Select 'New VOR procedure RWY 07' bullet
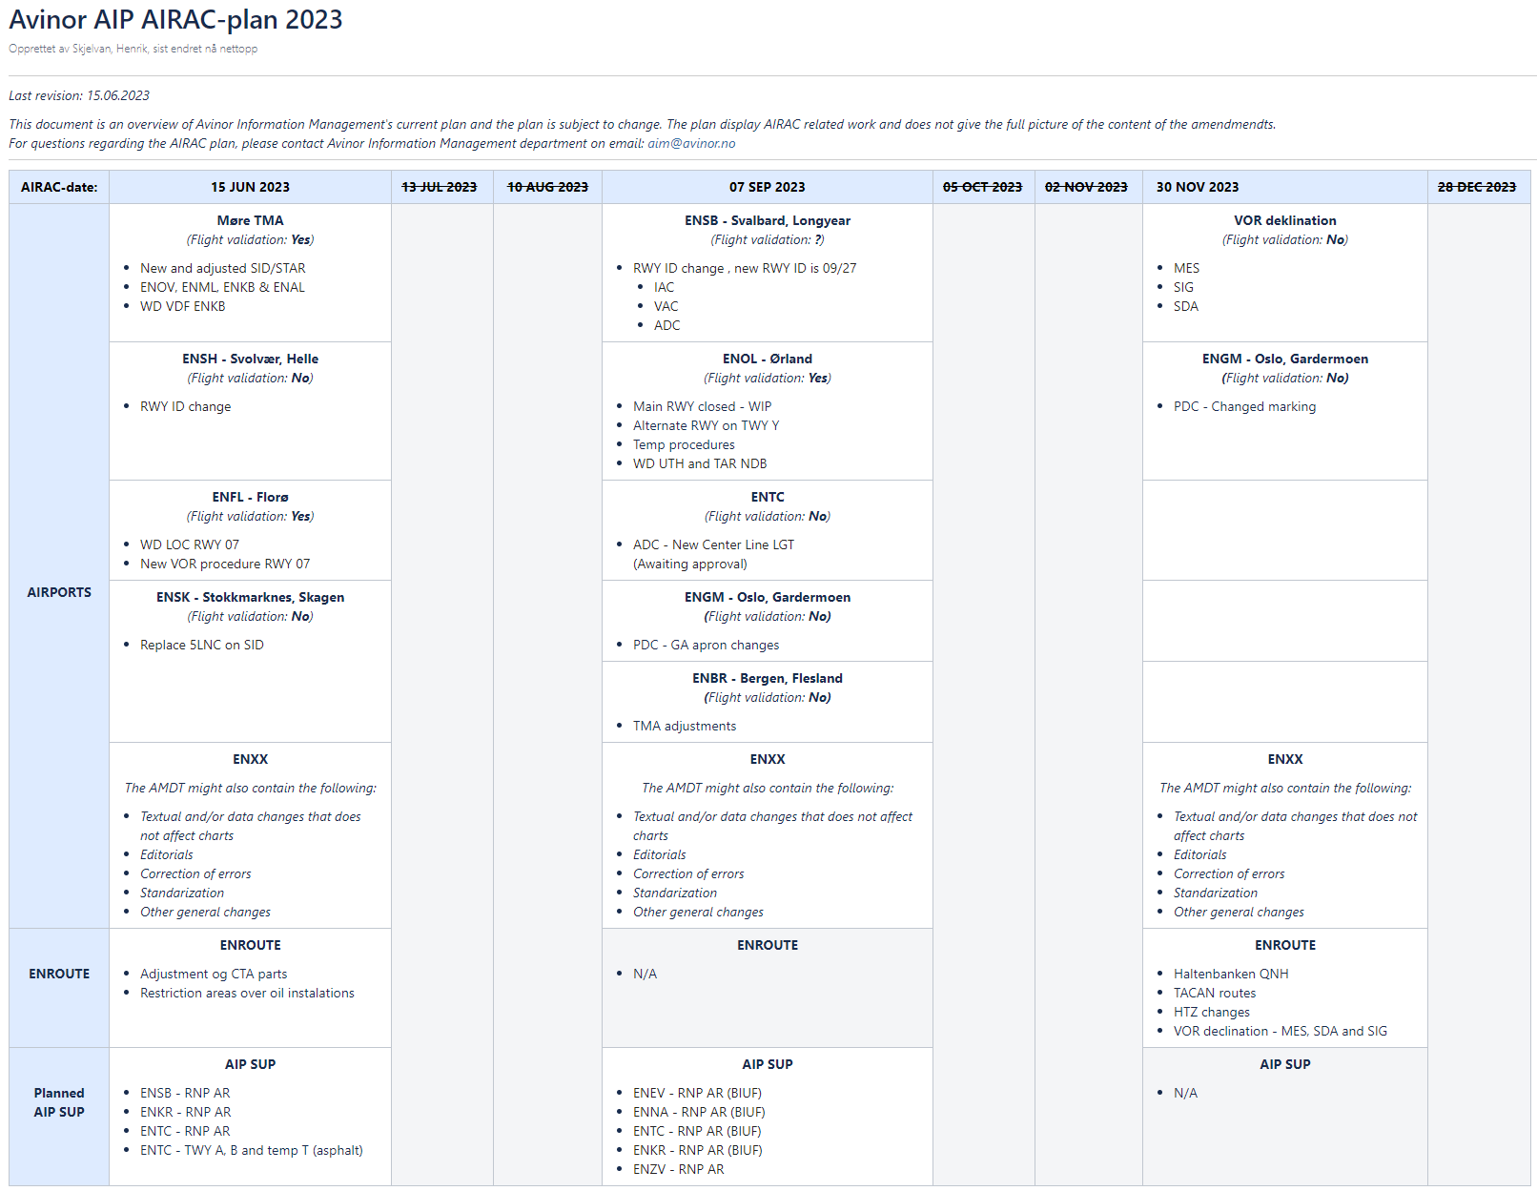 pyautogui.click(x=225, y=564)
